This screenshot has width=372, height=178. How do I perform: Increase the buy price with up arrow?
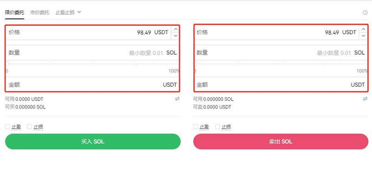tap(175, 29)
